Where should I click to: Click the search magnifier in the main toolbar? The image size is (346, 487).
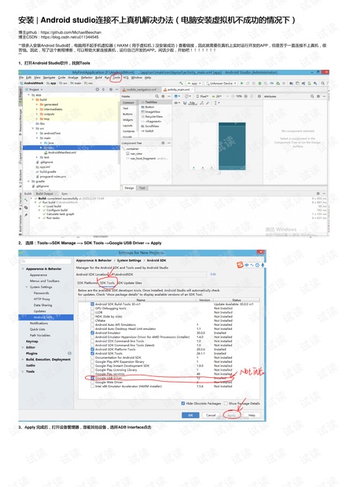322,83
